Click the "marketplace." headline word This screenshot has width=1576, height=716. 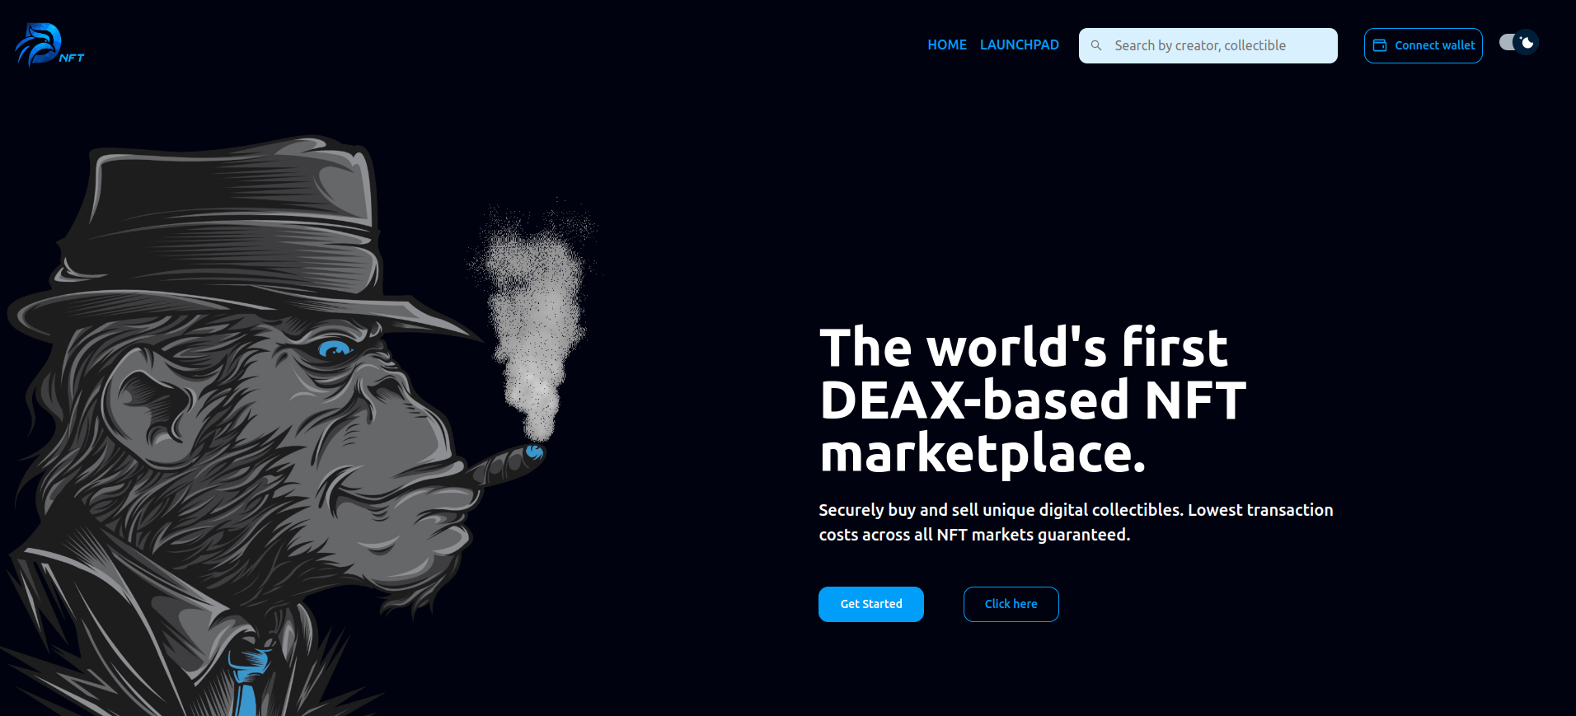click(983, 453)
